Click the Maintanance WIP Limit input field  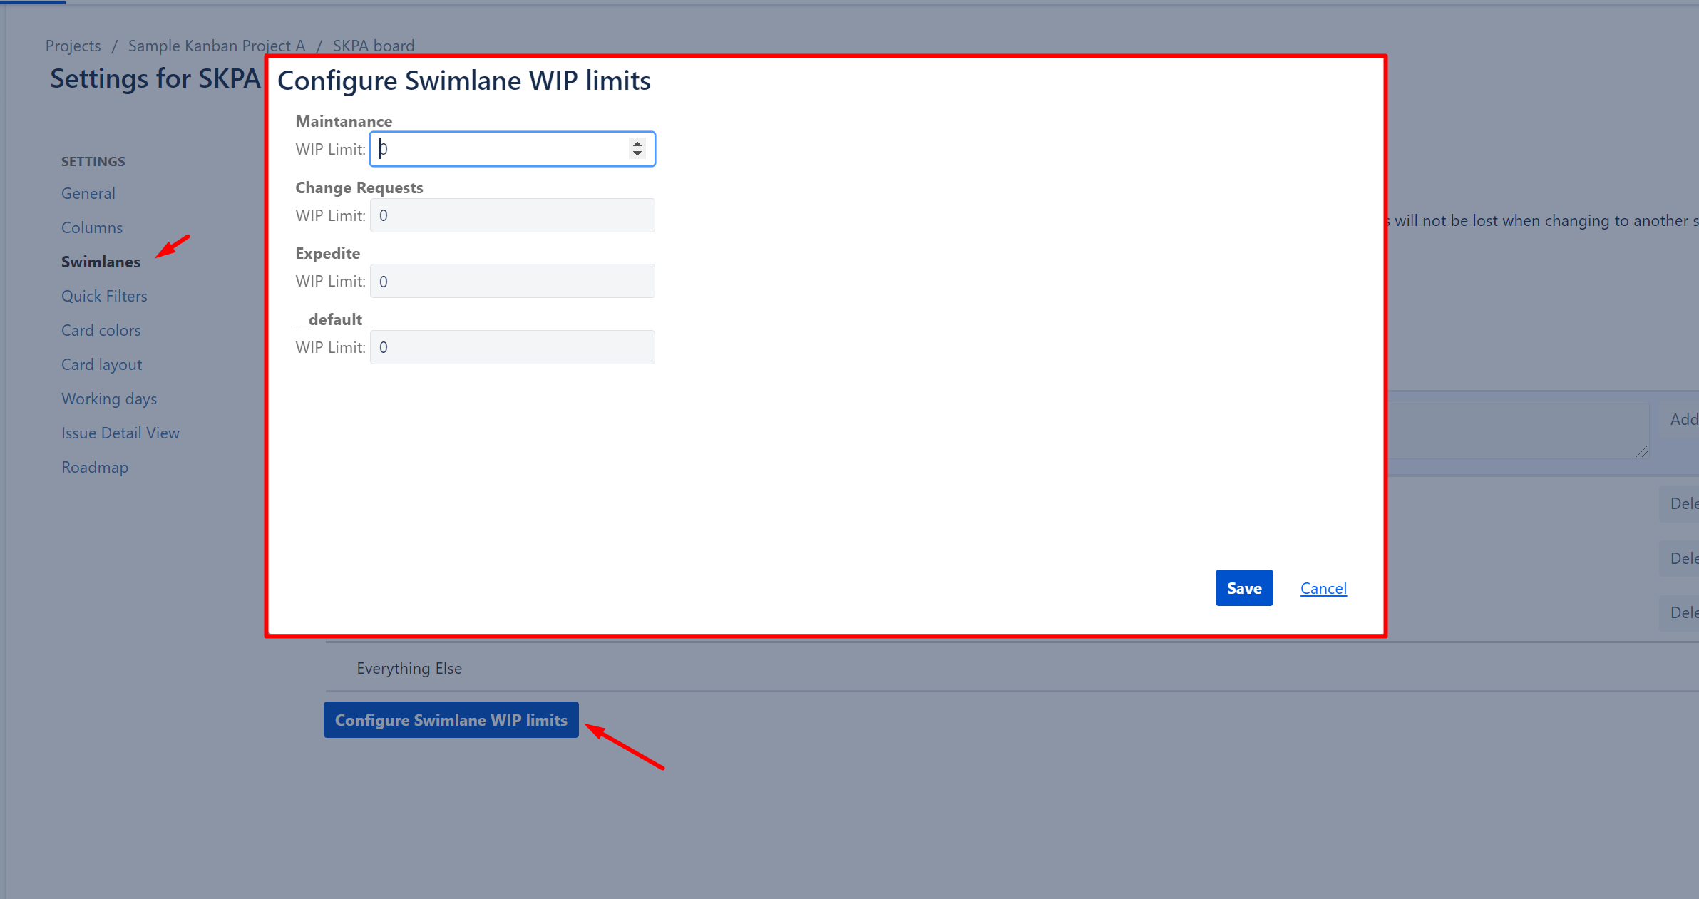point(512,149)
